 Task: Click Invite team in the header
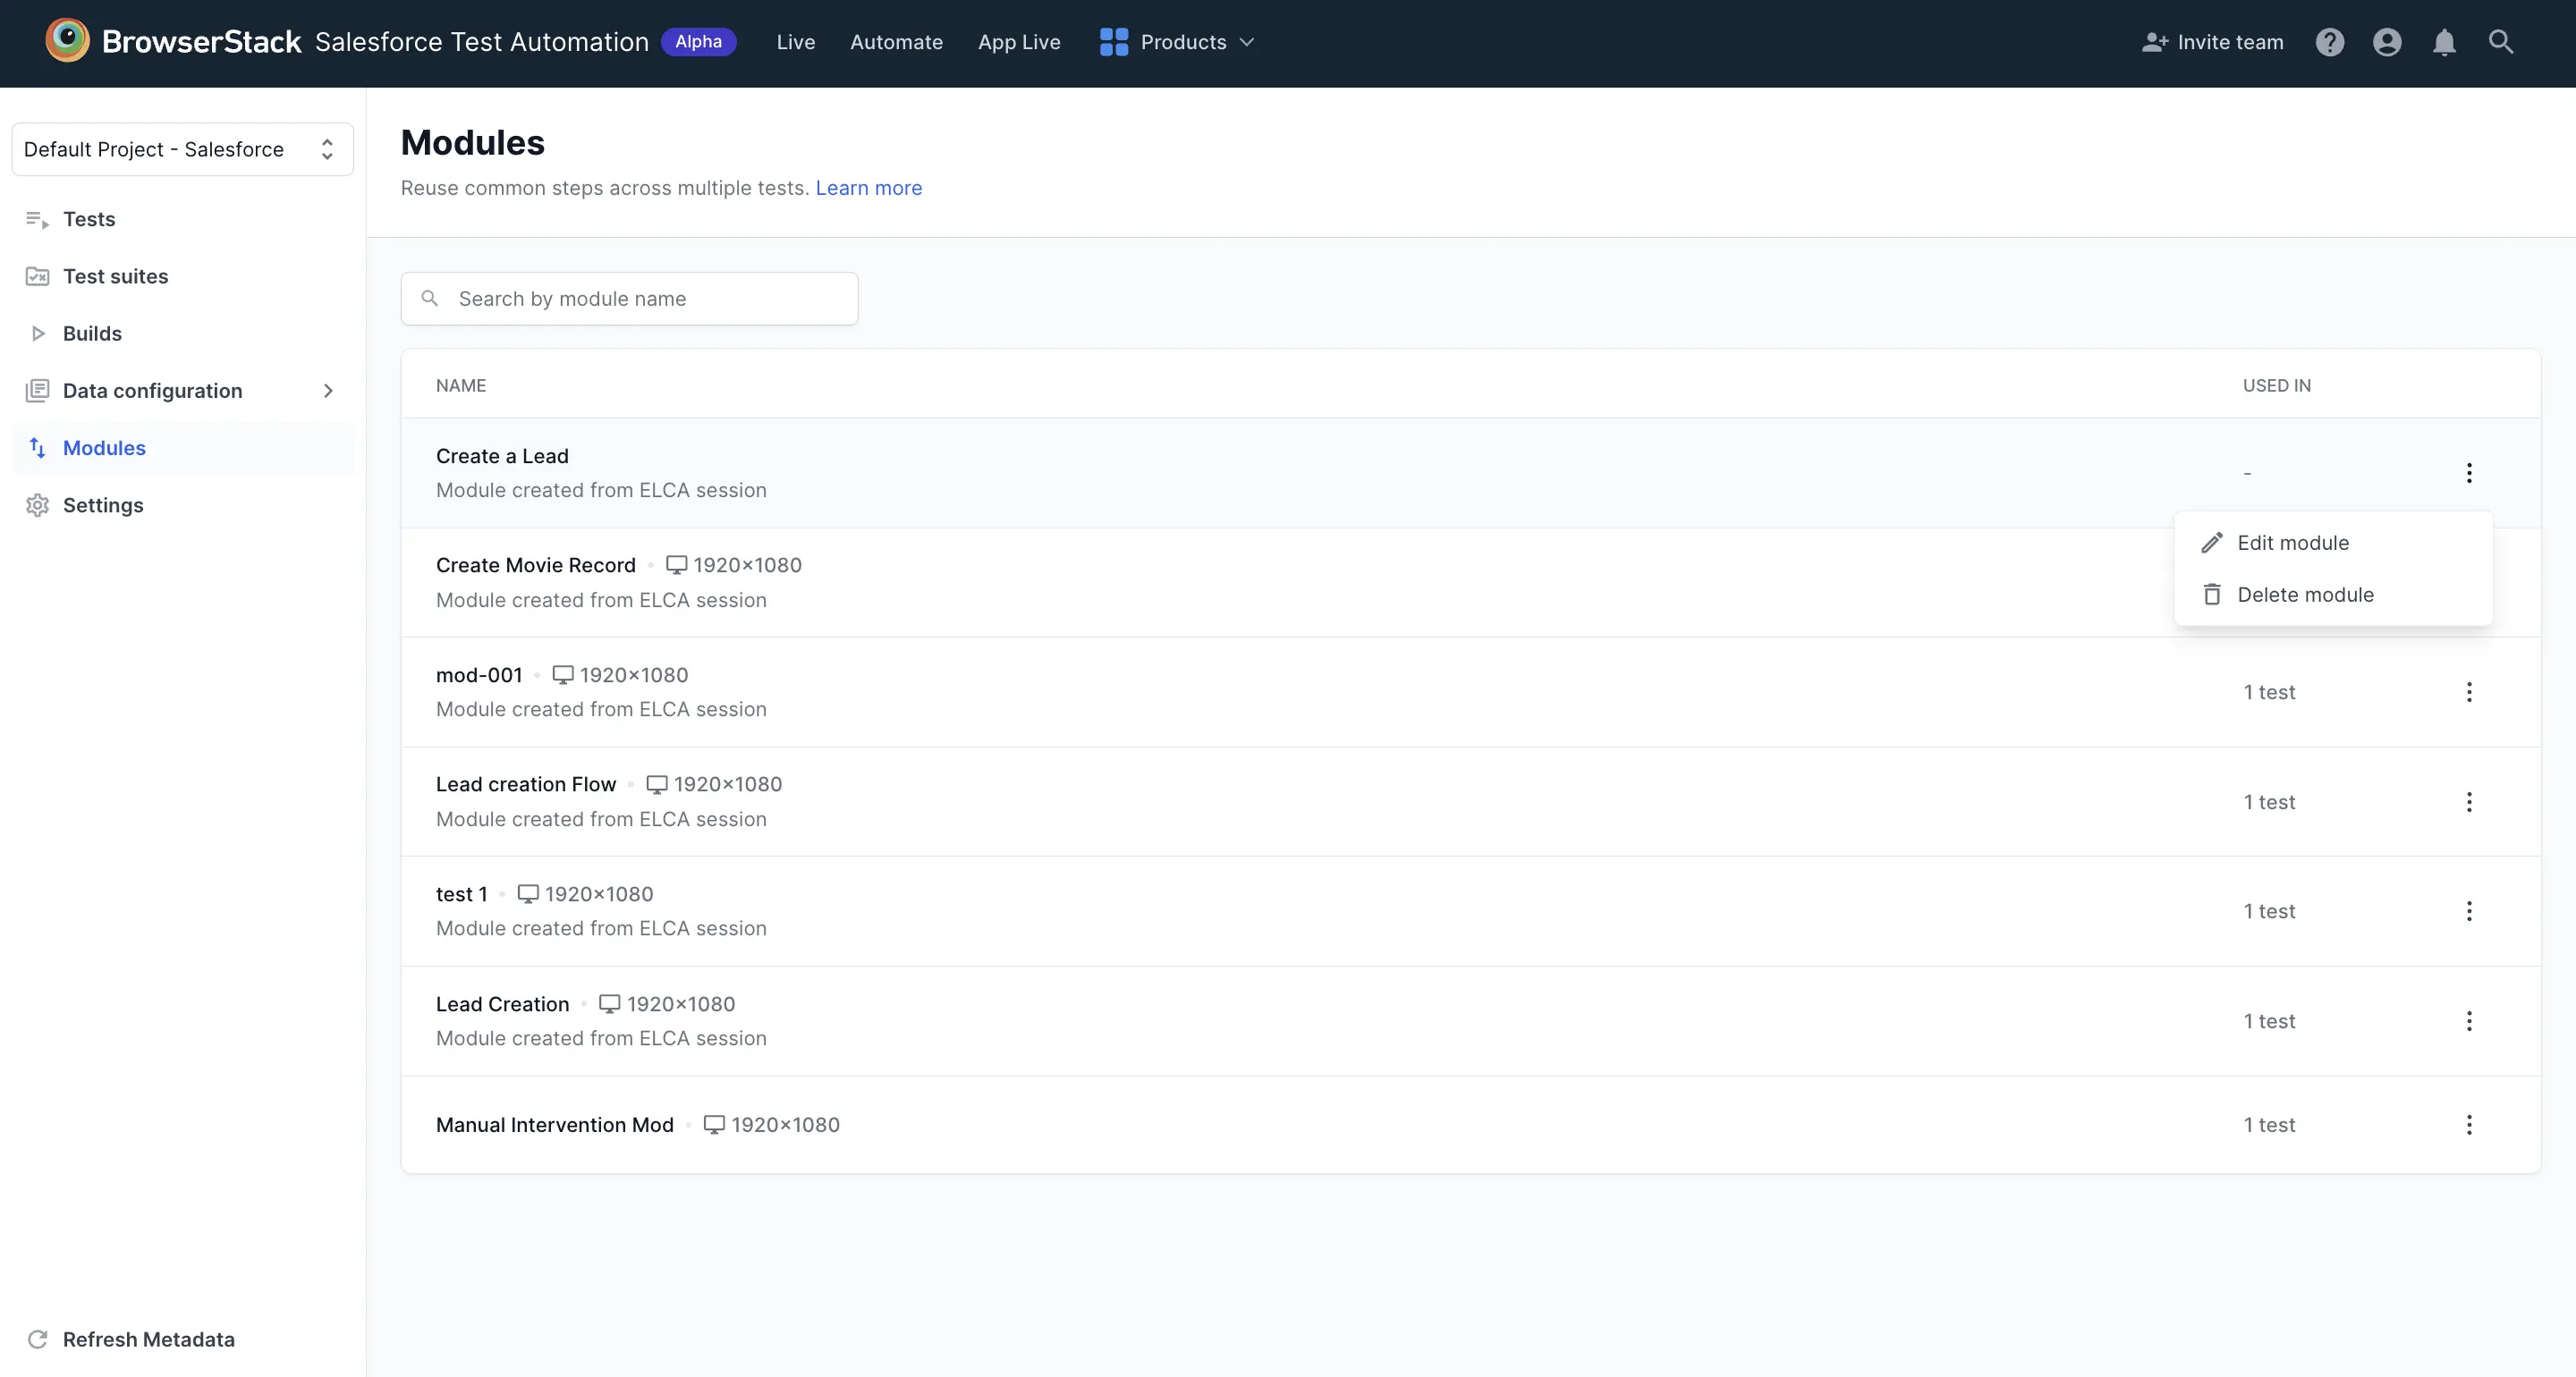[x=2211, y=42]
